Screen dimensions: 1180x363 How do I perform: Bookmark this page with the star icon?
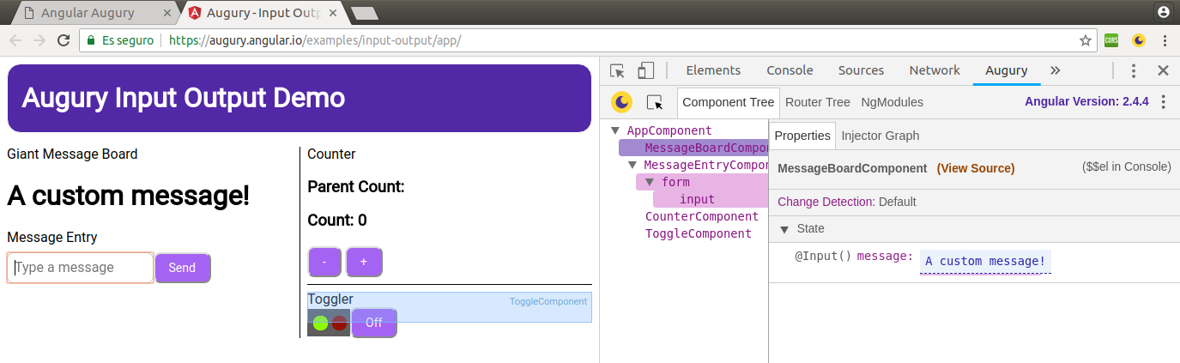coord(1086,40)
